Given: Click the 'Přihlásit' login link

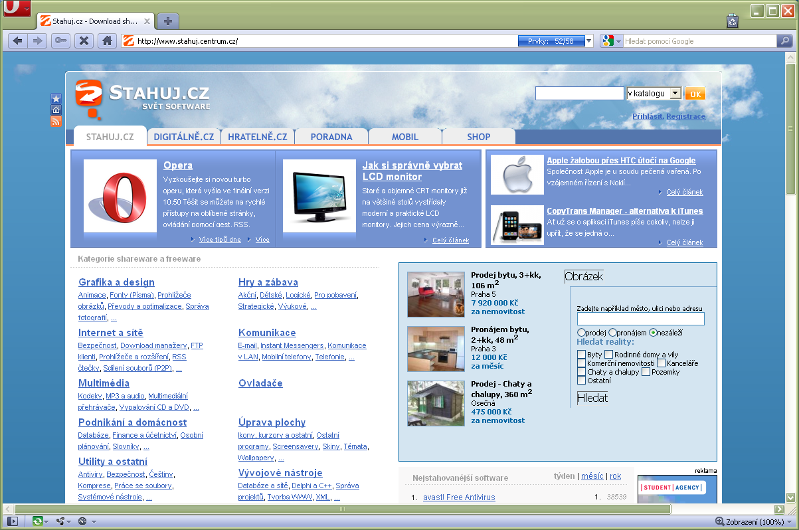Looking at the screenshot, I should (648, 116).
